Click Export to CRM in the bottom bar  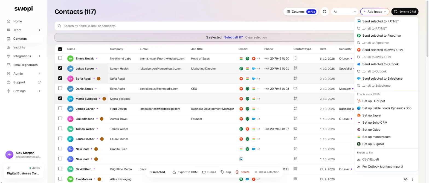point(185,172)
